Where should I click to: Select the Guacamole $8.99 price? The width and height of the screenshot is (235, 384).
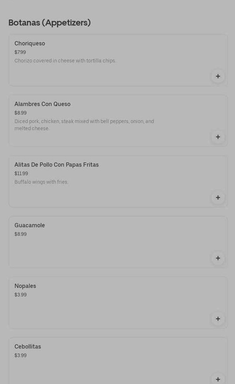click(x=21, y=234)
